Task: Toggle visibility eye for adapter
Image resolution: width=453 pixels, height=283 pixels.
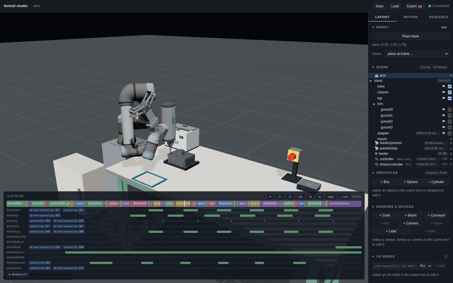Action: coord(444,133)
